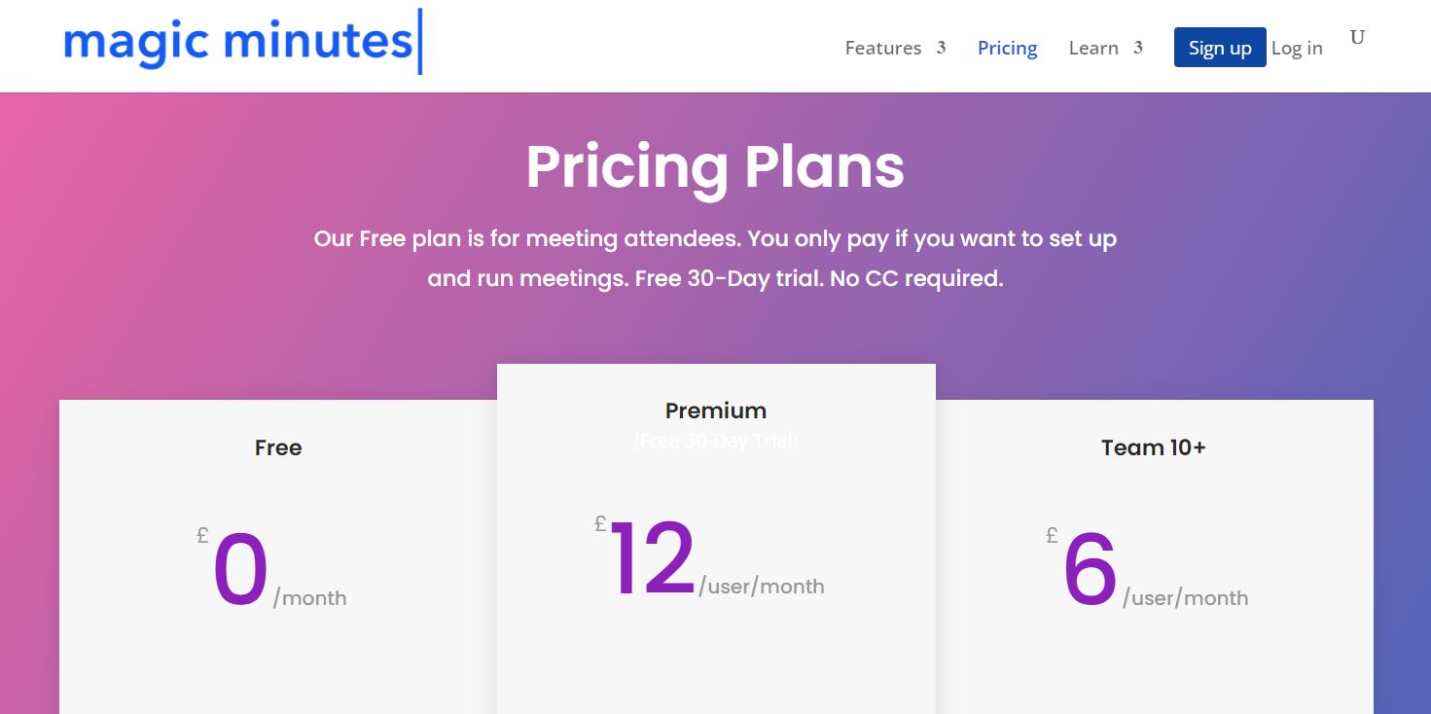Click the /user/month label under Team 10+
Screen dimensions: 1431x714
tap(1185, 598)
